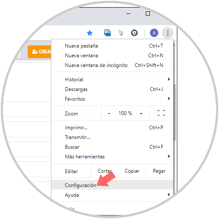Click the gray hand extension icon
This screenshot has width=219, height=219.
[121, 33]
